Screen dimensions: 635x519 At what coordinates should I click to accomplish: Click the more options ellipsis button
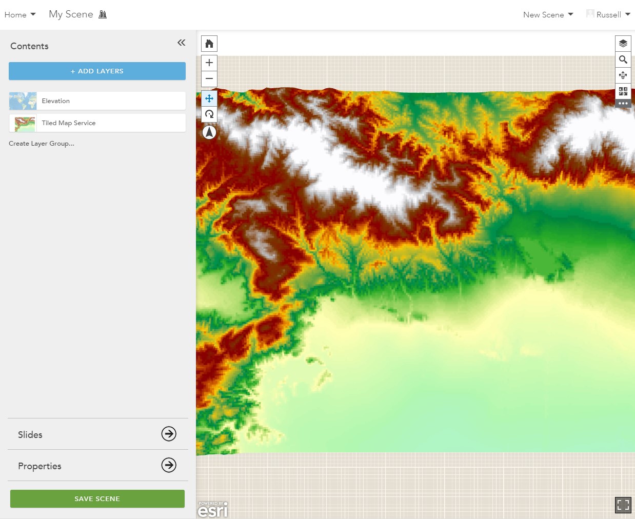[623, 103]
